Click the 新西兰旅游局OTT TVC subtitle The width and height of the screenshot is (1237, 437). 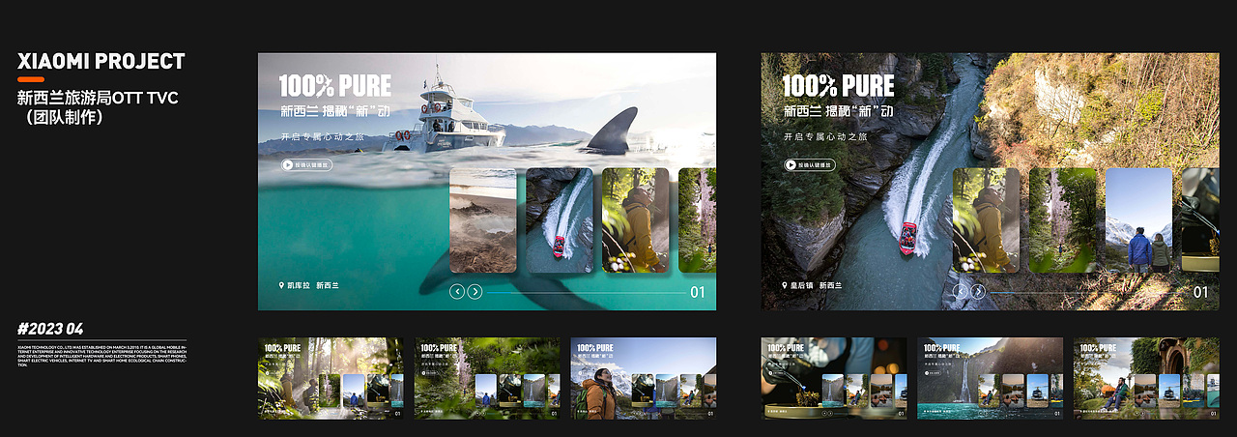[98, 99]
